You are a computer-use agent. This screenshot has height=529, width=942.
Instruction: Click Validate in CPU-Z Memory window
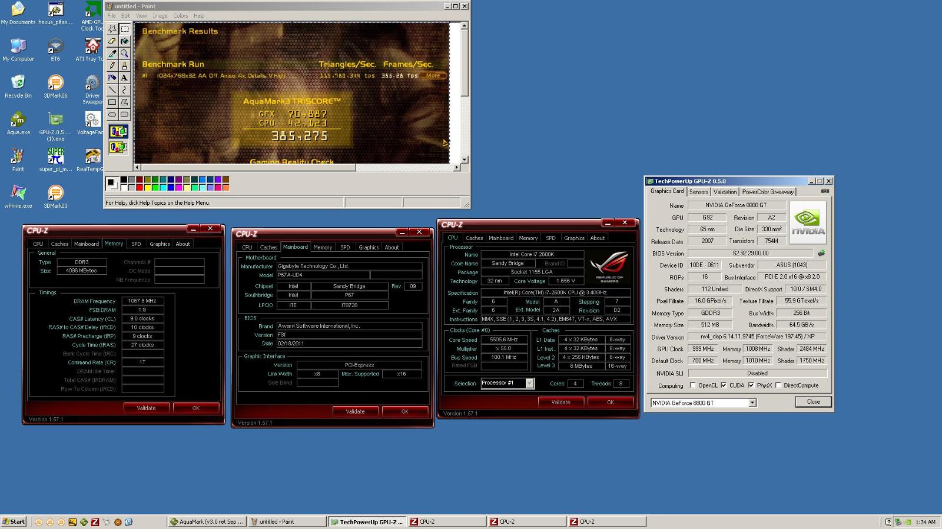[147, 408]
